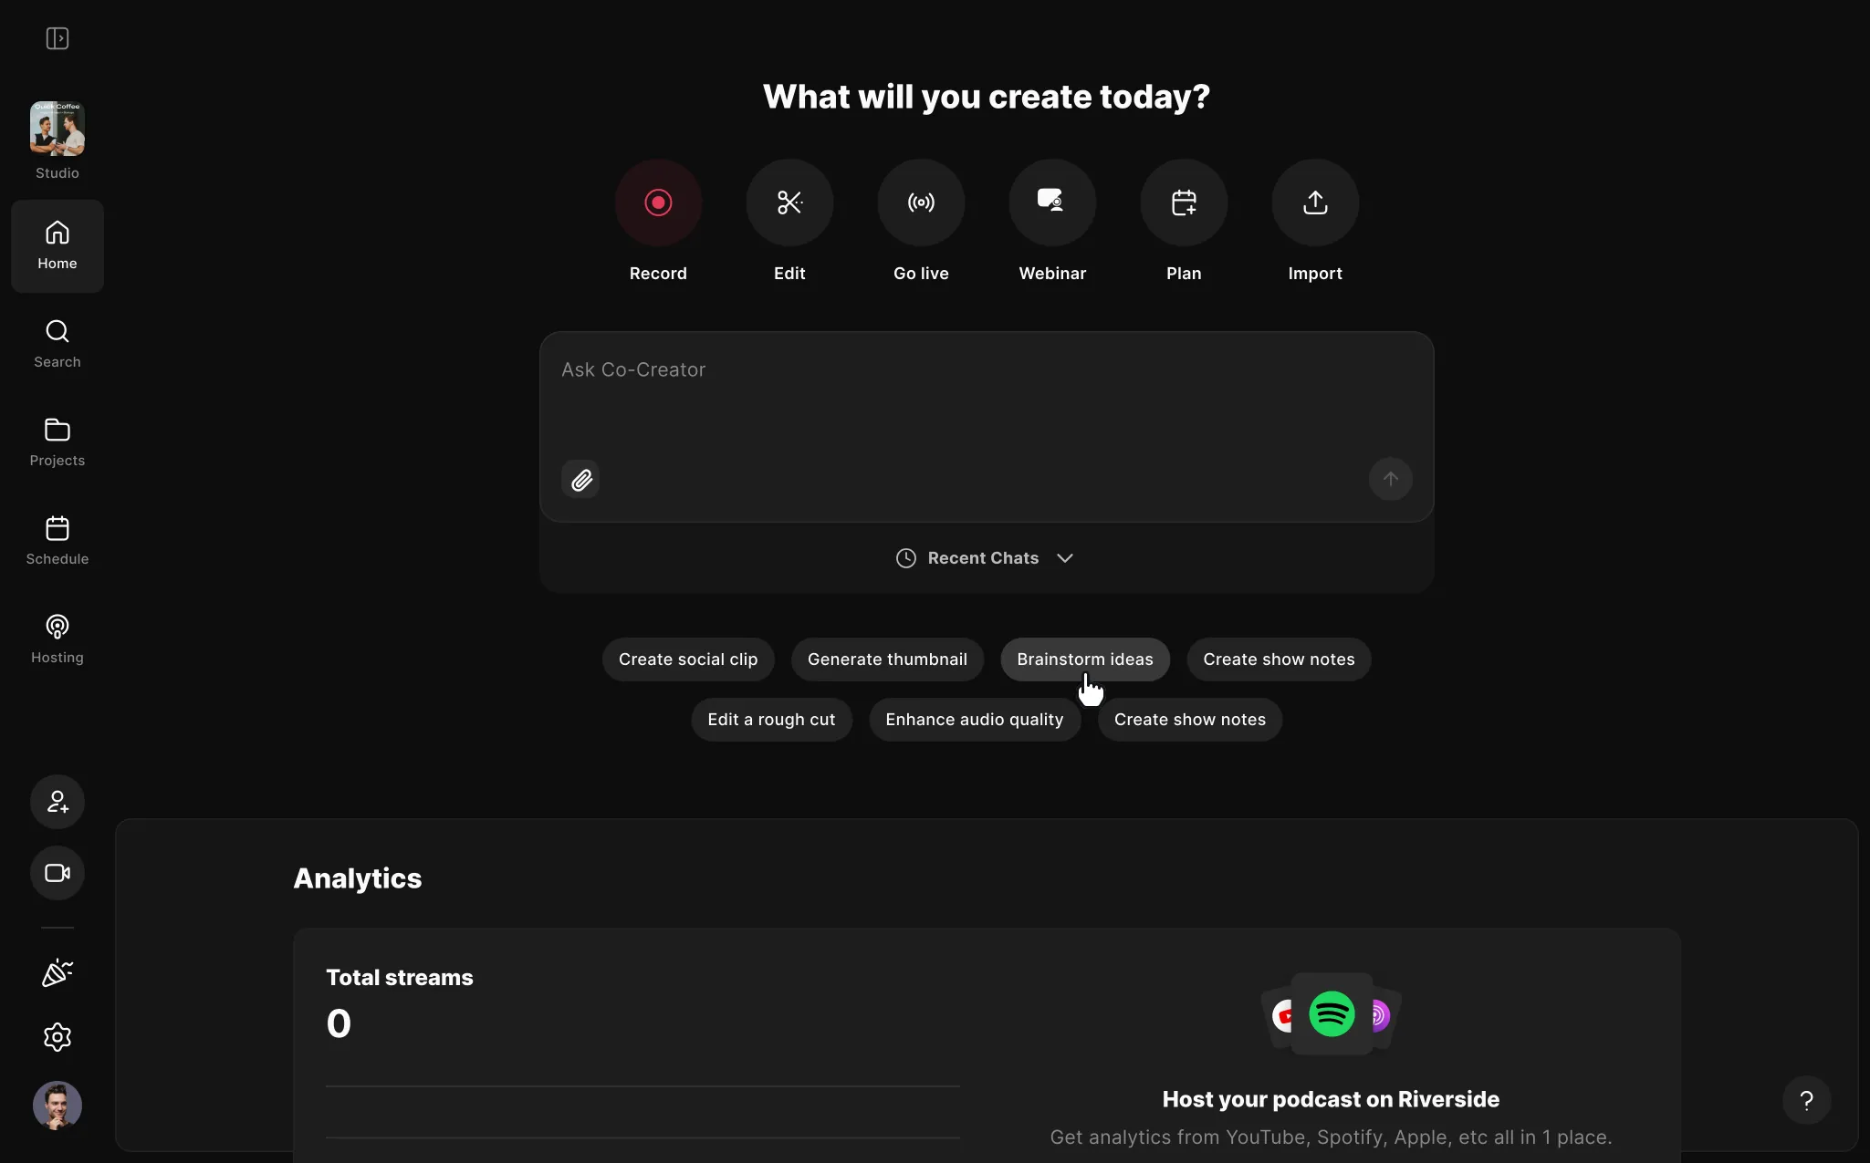This screenshot has width=1870, height=1163.
Task: Open the help question mark button
Action: click(1806, 1101)
